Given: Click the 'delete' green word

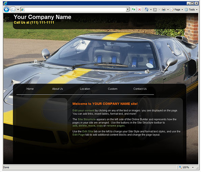Looking at the screenshot, I should point(83,126).
